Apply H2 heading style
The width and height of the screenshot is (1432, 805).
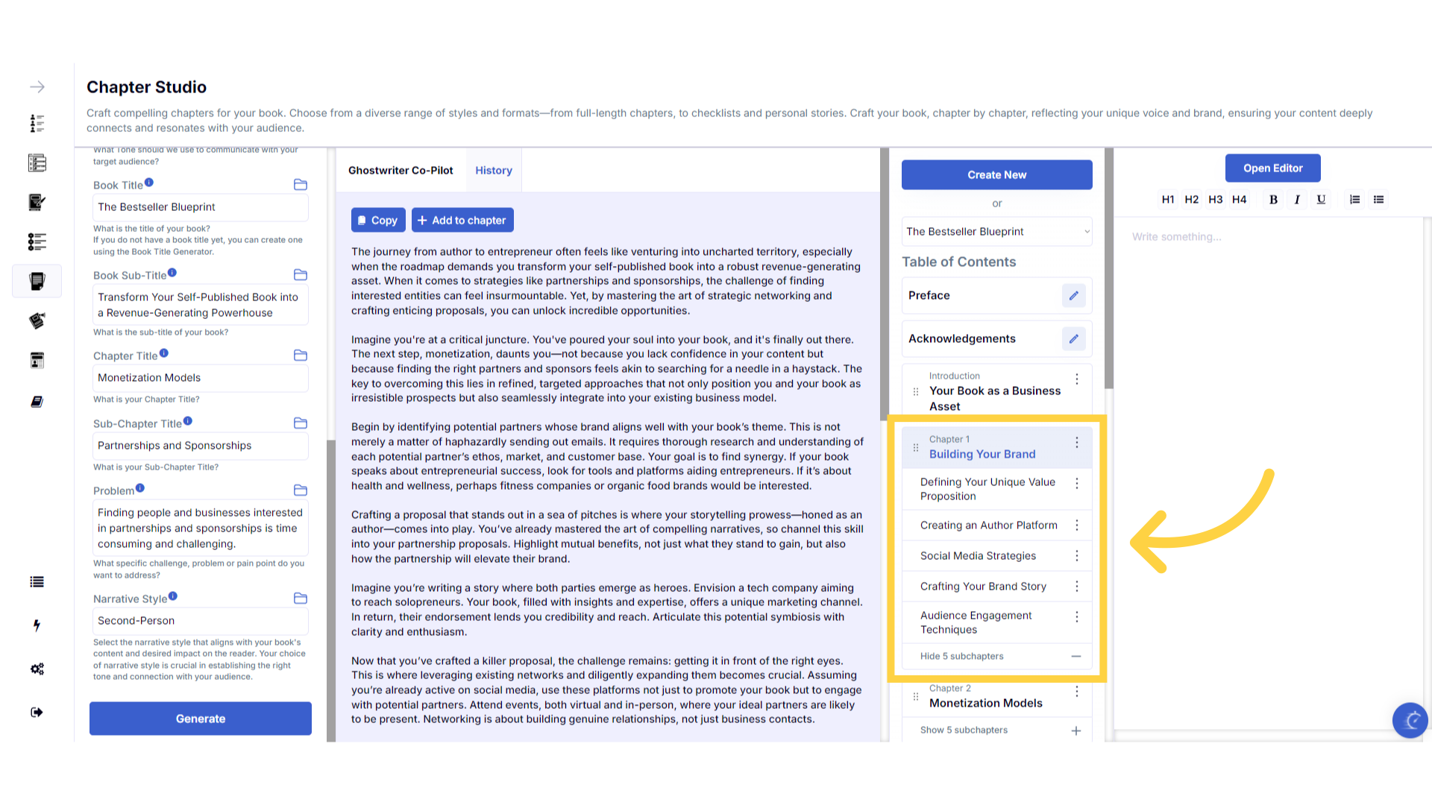coord(1191,200)
